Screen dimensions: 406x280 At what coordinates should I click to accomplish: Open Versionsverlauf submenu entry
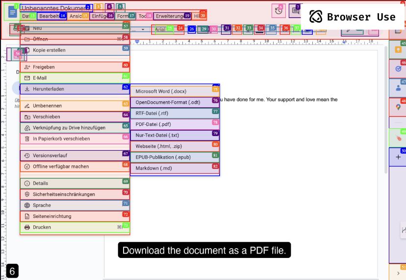pyautogui.click(x=75, y=155)
